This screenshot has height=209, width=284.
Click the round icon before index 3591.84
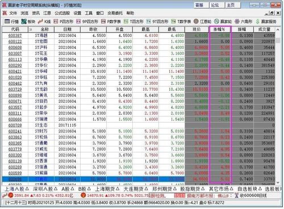pos(11,195)
